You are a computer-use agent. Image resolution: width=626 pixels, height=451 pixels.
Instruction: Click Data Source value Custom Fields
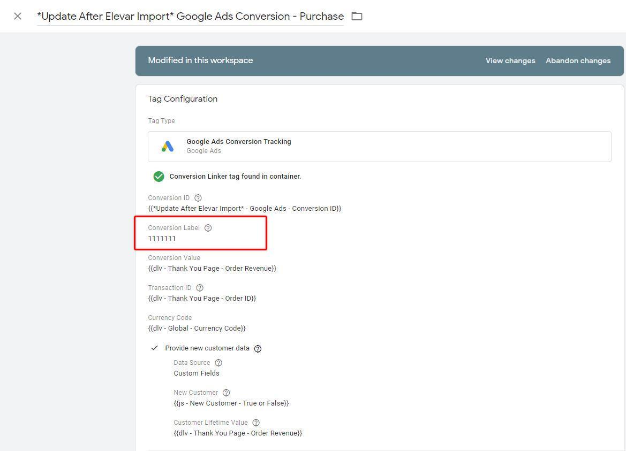[x=197, y=373]
